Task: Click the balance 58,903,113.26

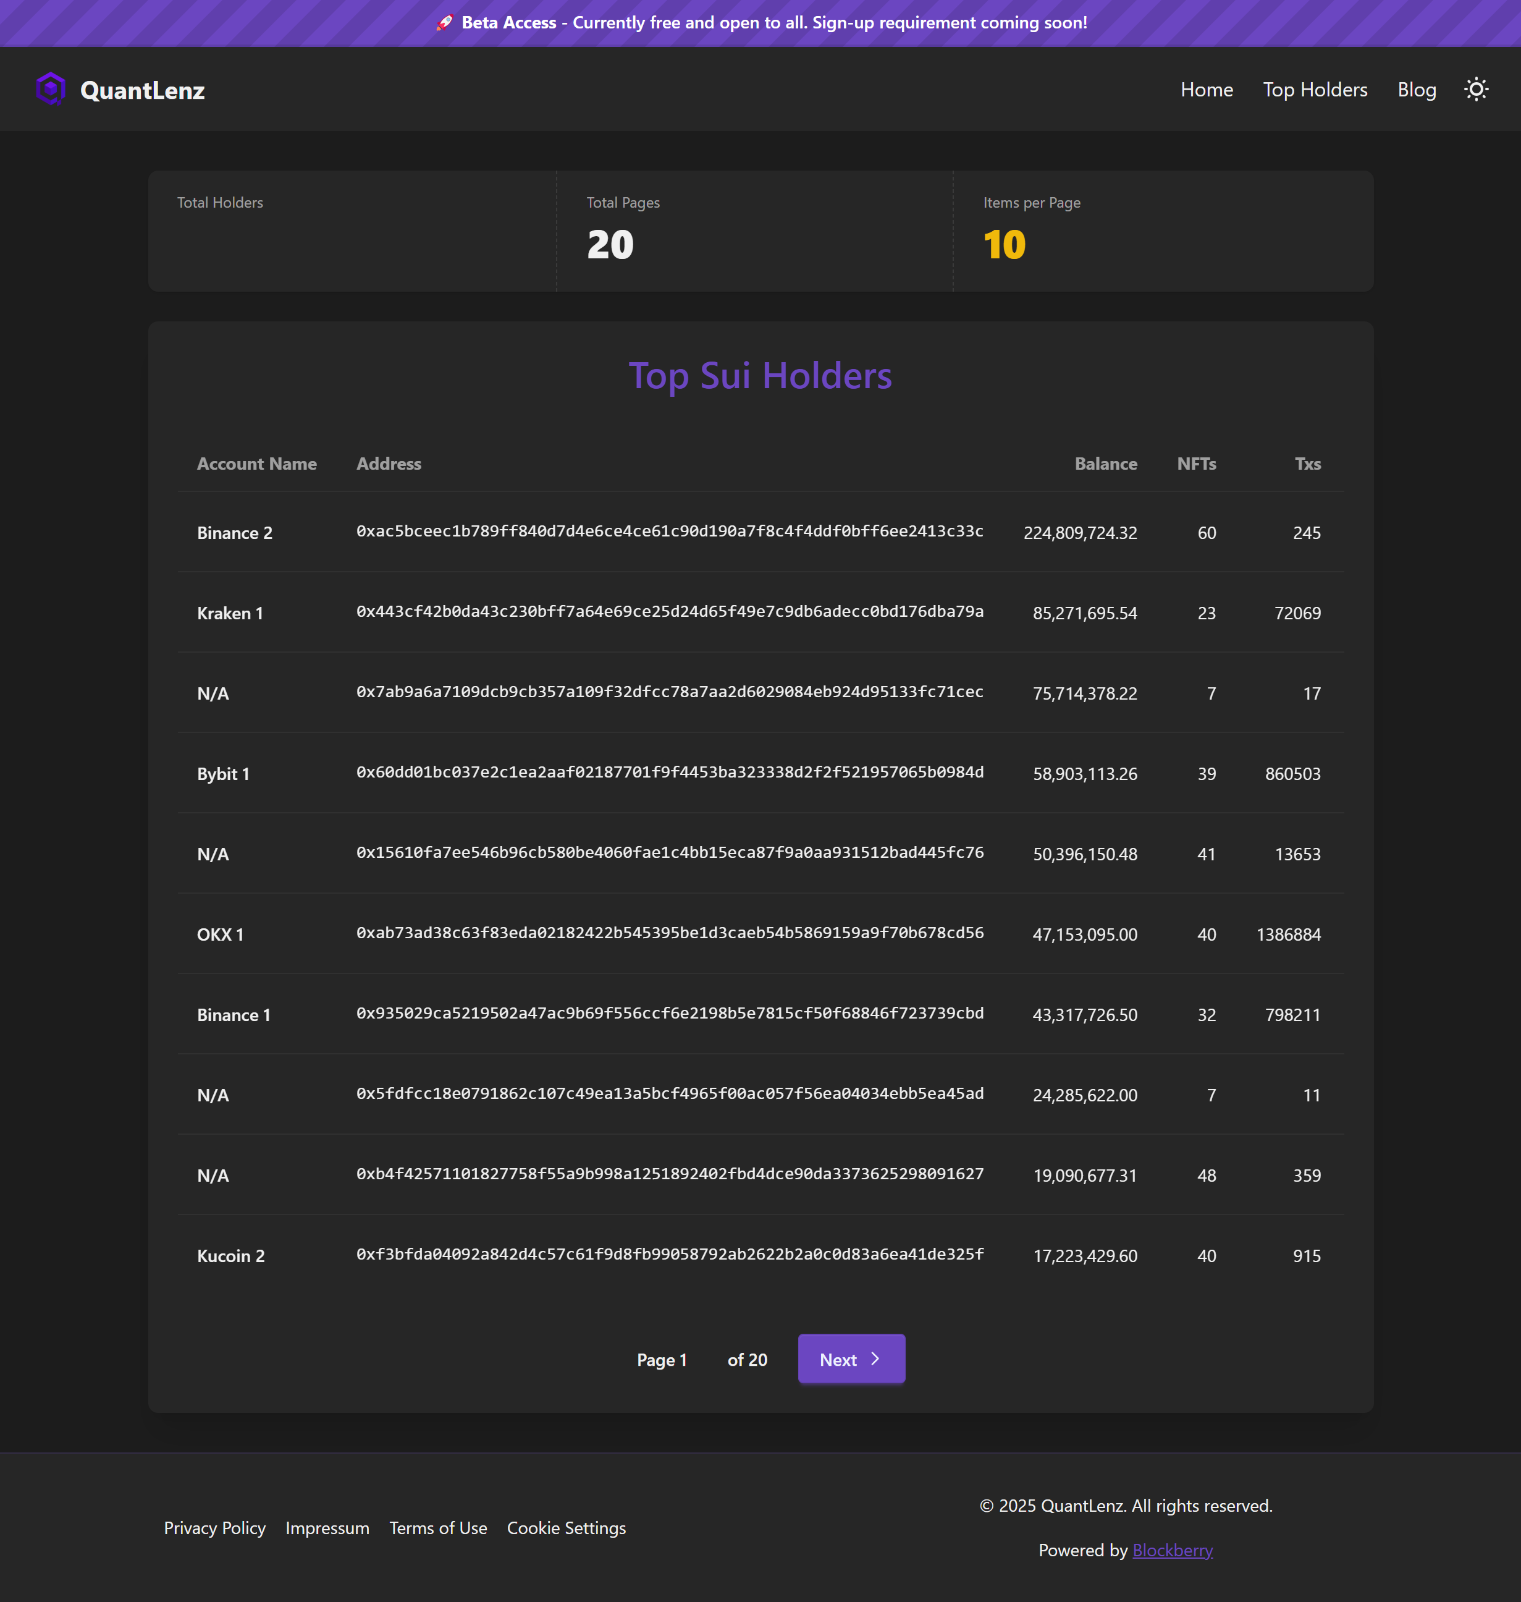Action: (x=1085, y=774)
